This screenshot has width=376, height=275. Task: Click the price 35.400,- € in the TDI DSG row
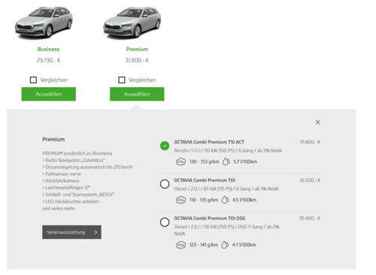click(310, 219)
